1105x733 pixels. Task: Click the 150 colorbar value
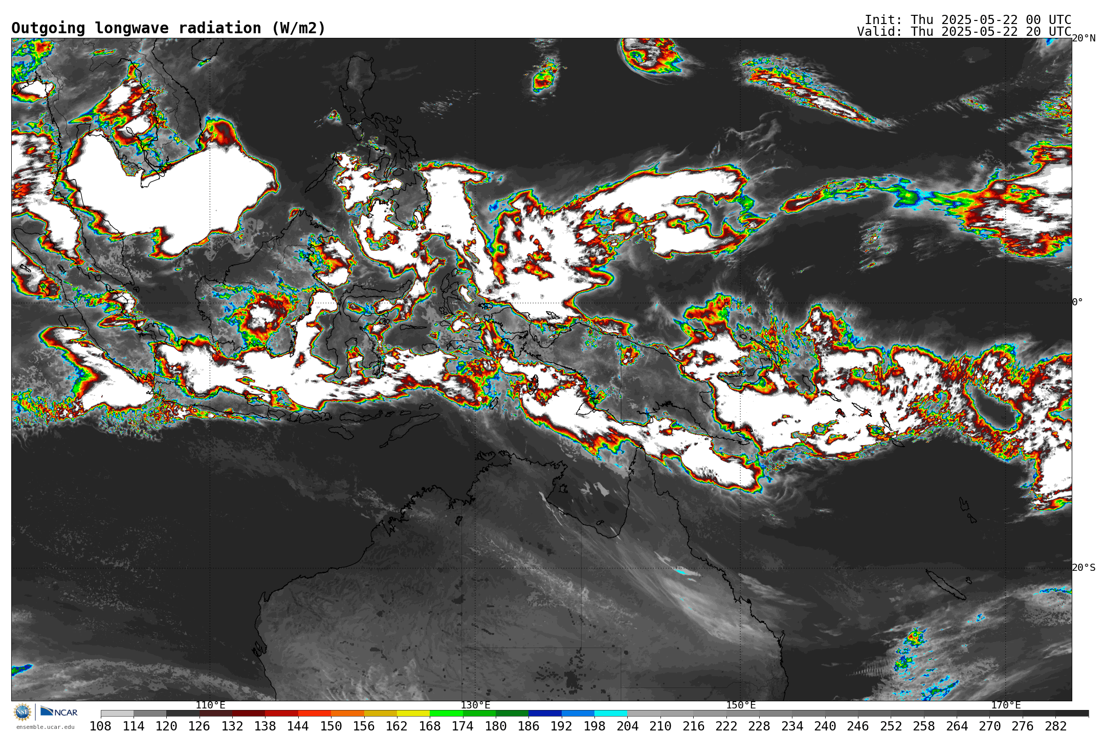tap(331, 726)
